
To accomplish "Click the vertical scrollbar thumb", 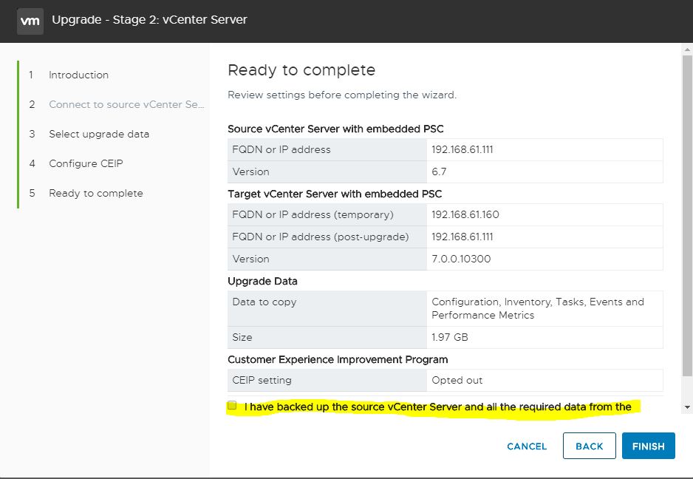I will coord(687,216).
